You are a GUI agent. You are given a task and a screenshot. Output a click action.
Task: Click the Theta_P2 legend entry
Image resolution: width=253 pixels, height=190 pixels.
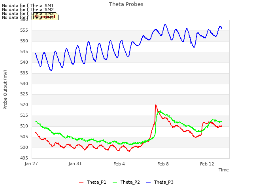pos(126,182)
